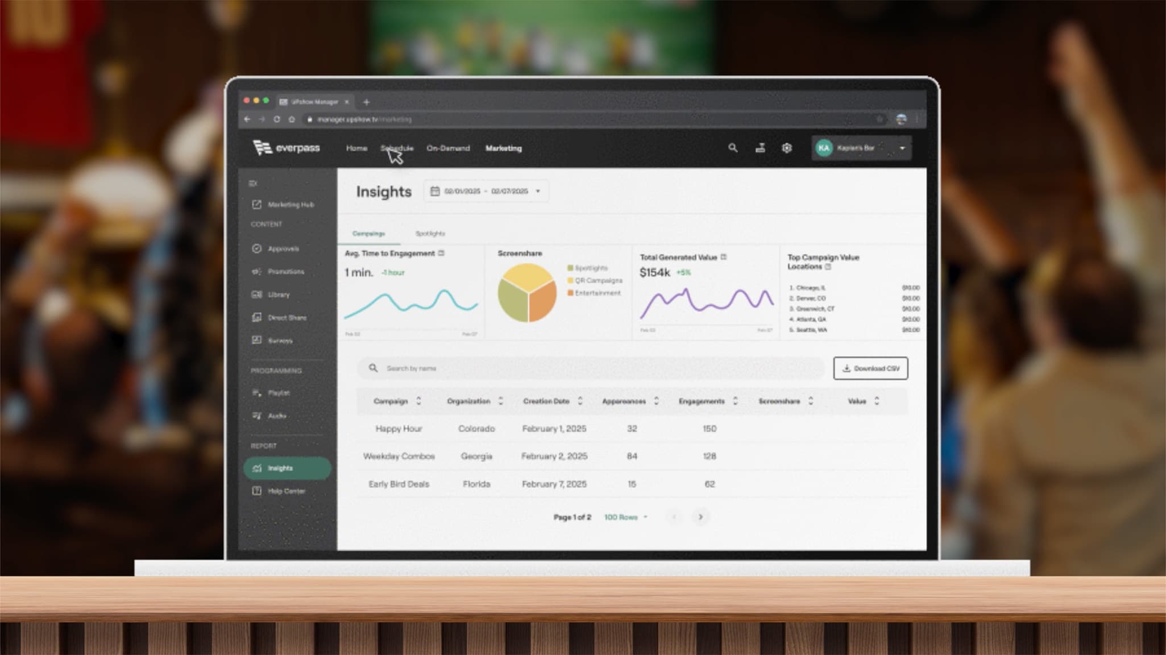
Task: Switch to the Spotlights tab
Action: pos(430,234)
